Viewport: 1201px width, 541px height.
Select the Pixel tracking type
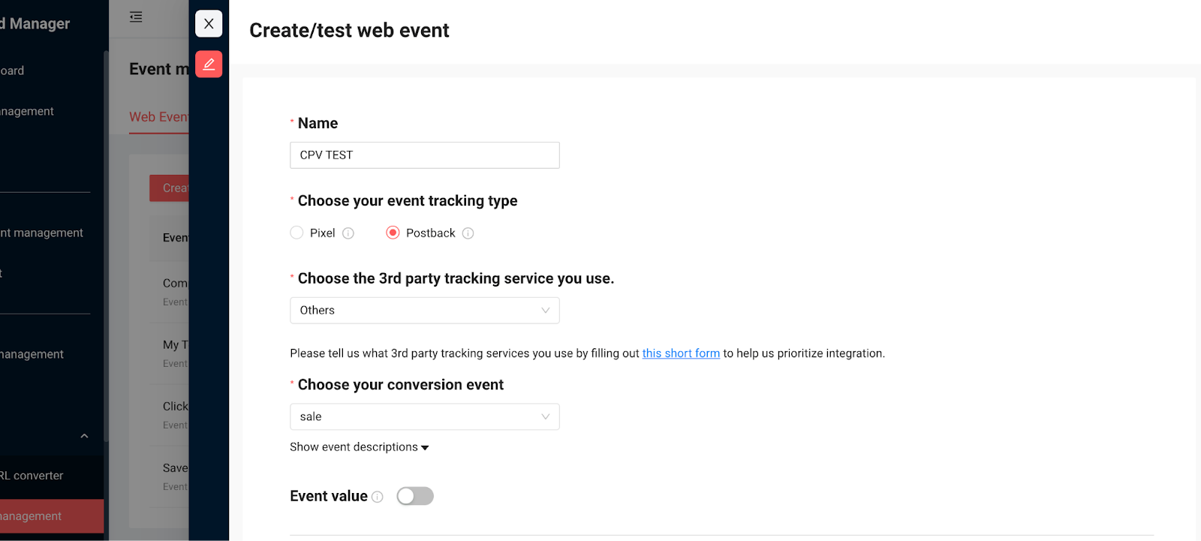296,233
